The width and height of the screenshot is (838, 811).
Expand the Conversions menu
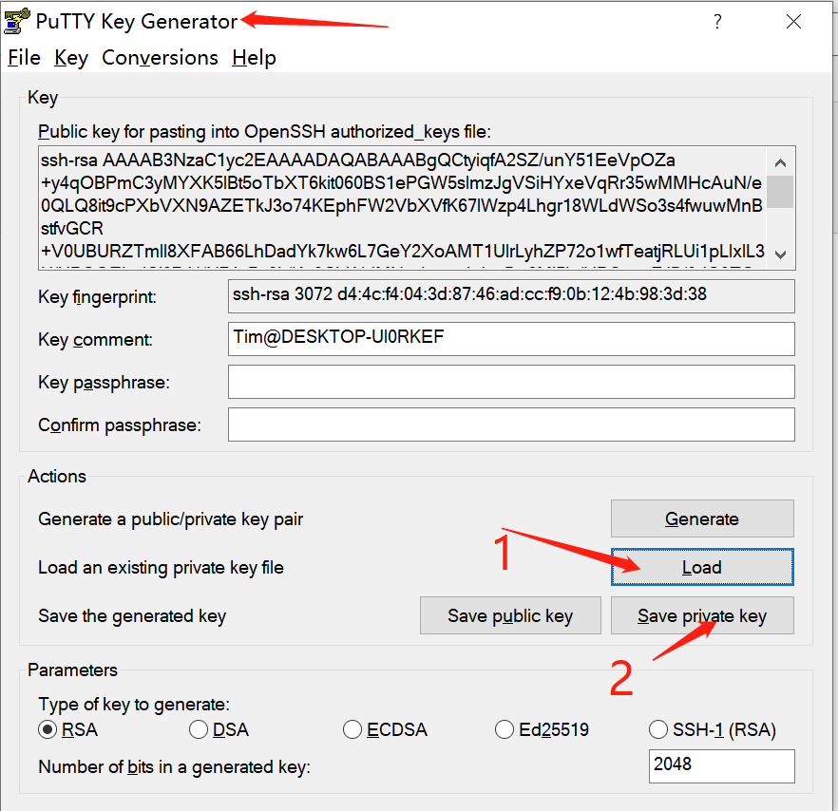tap(160, 58)
